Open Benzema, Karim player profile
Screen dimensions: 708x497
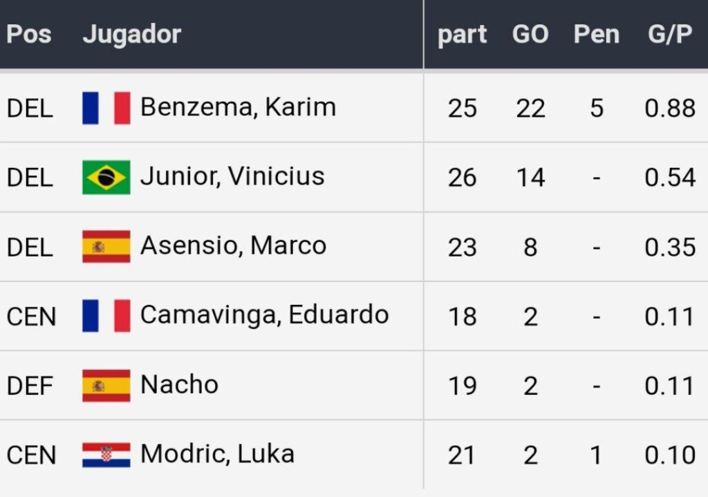click(x=238, y=107)
